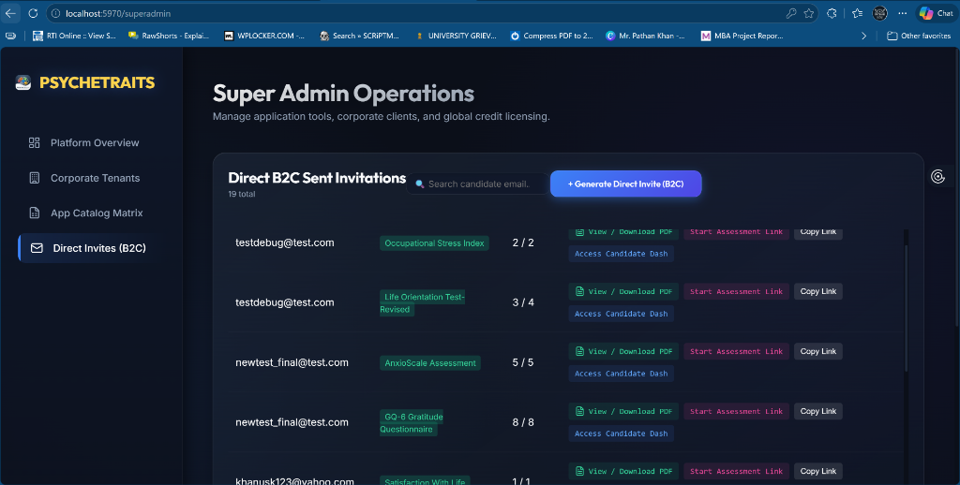Click the 5 / 5 progress count

click(x=523, y=362)
